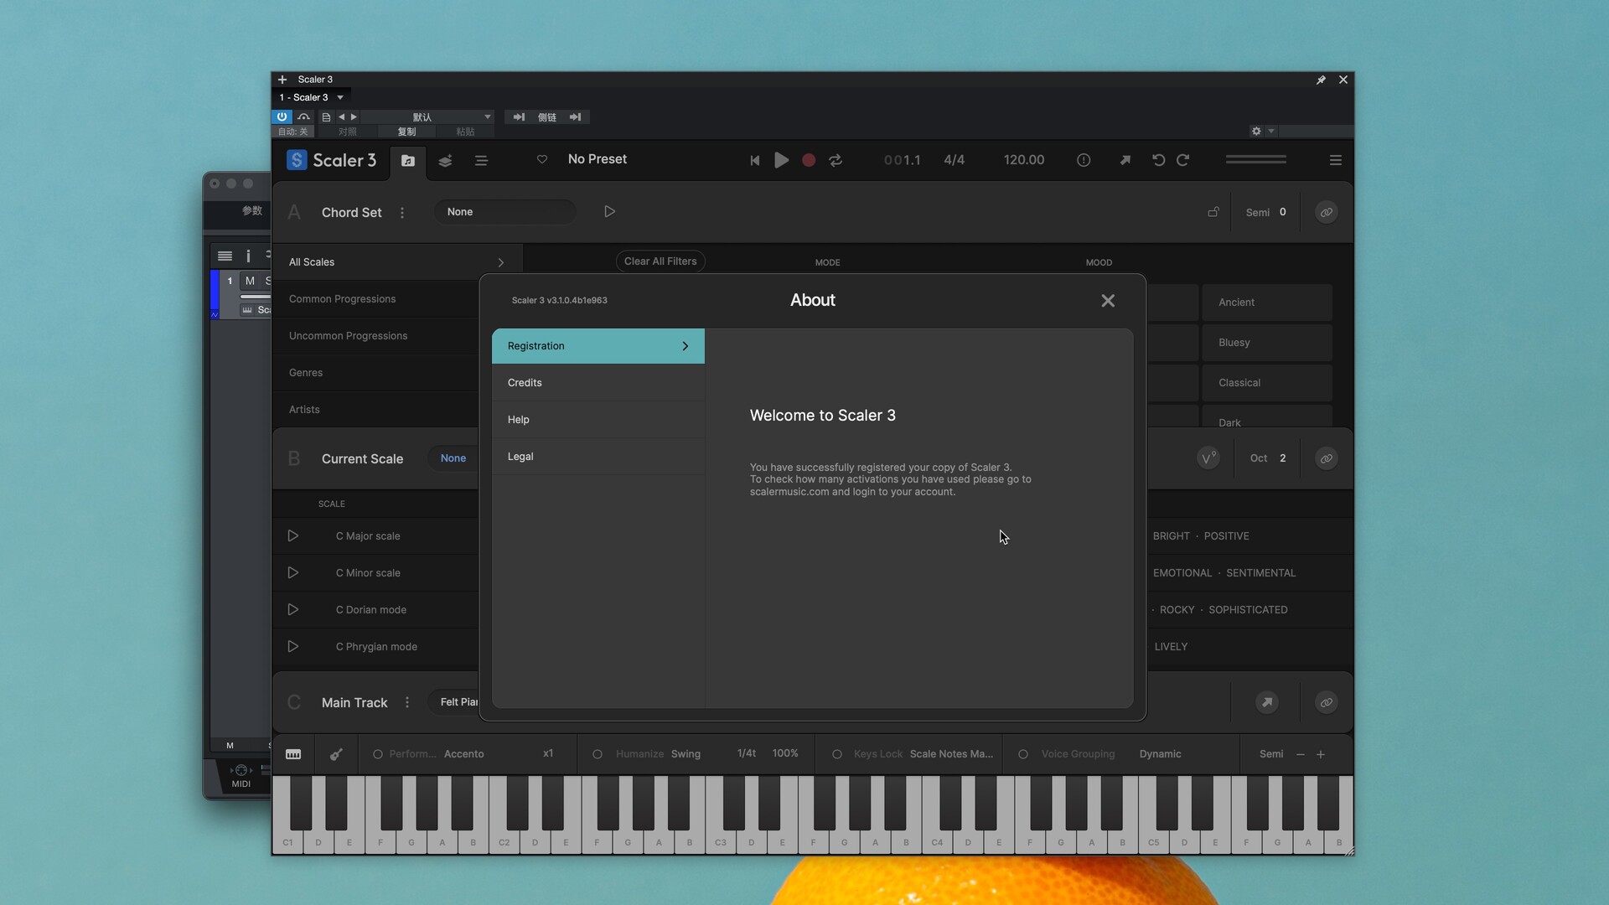Toggle the lock icon in Chord Set row
The image size is (1609, 905).
[1213, 212]
